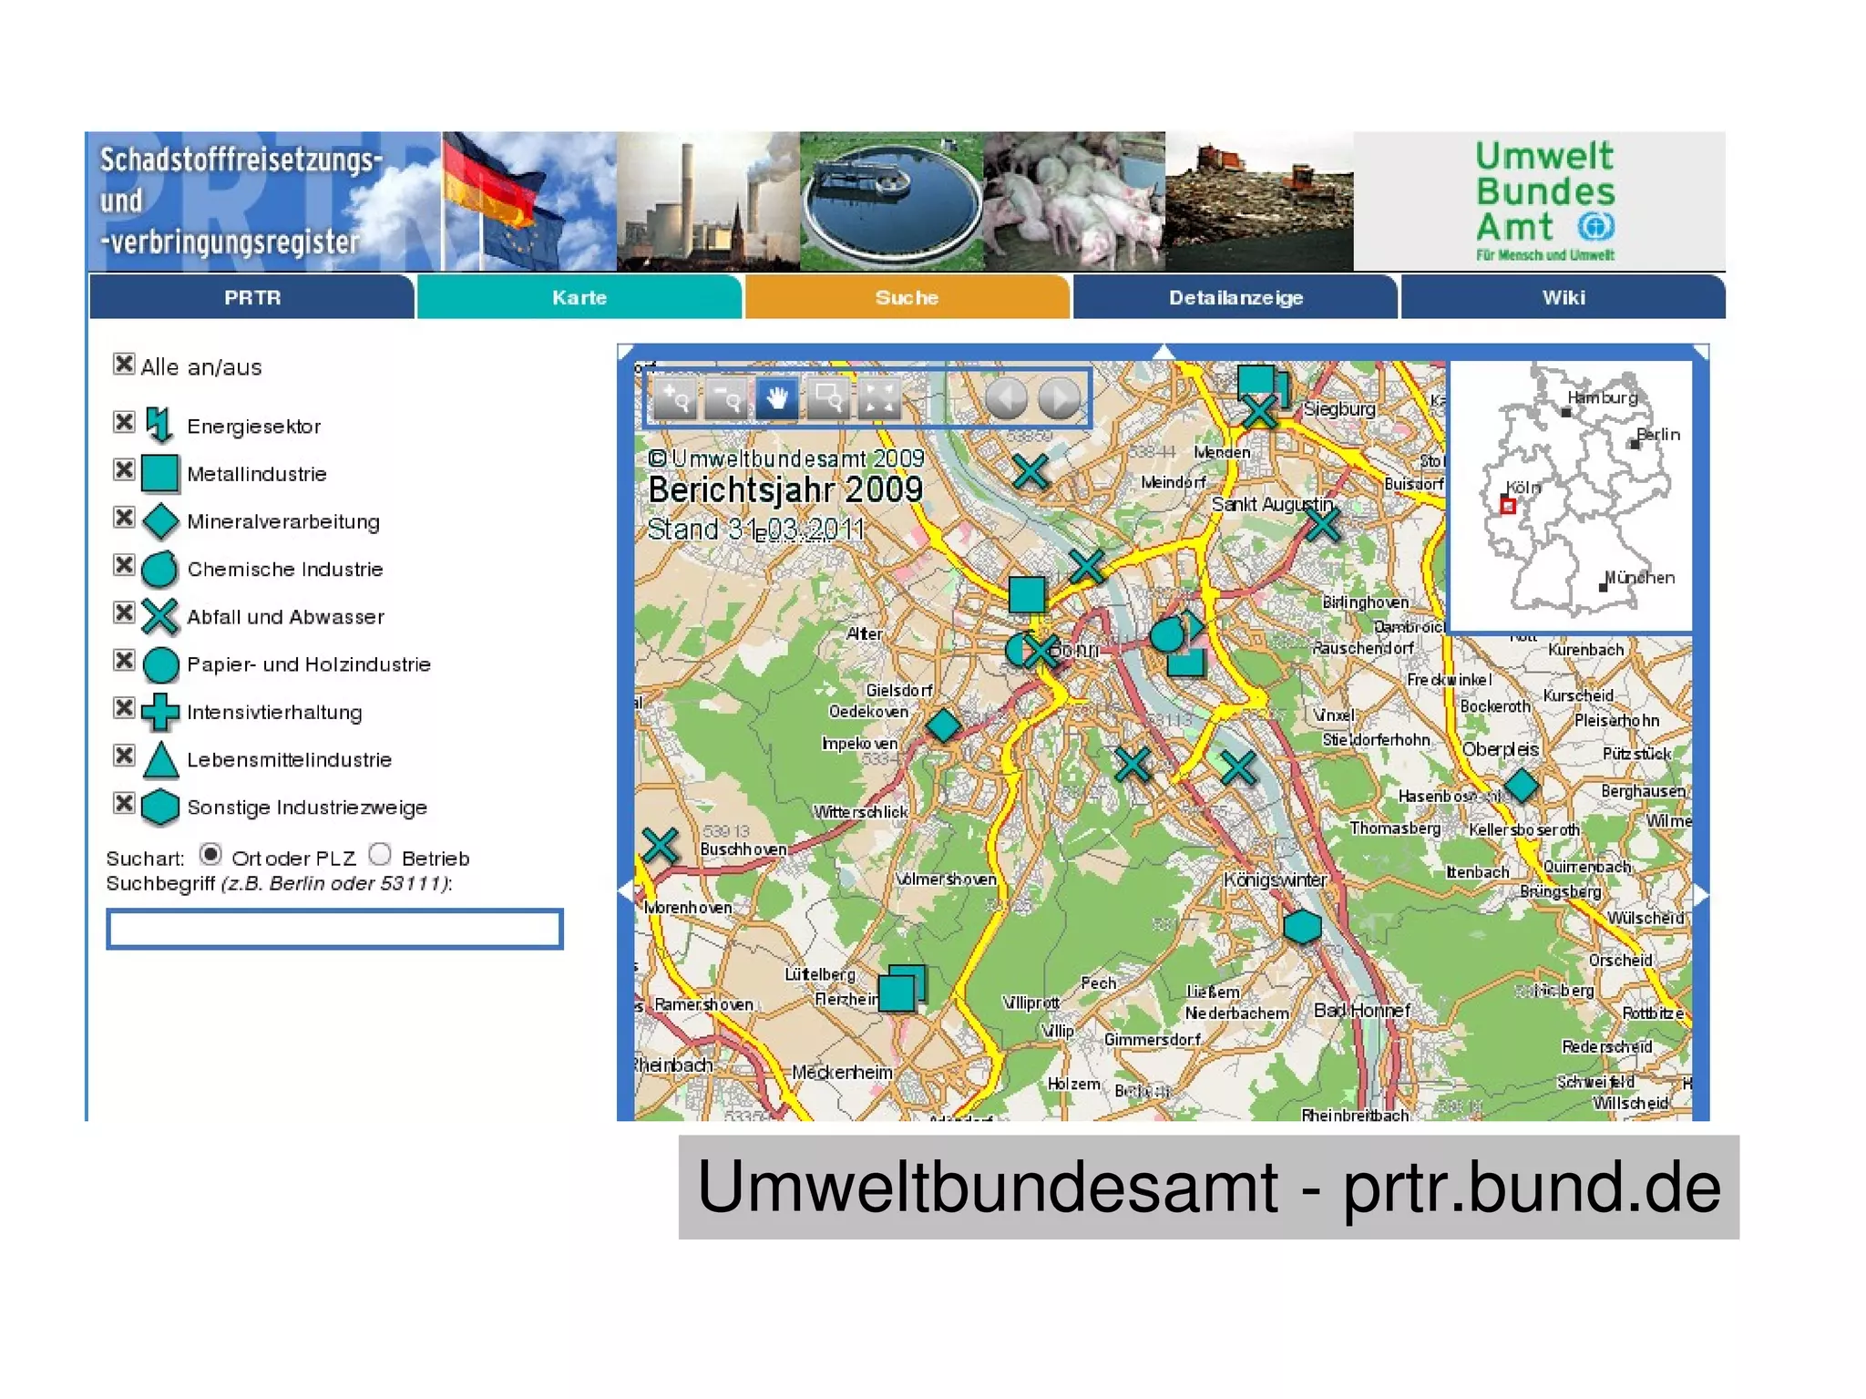Open the Suche tab
The height and width of the screenshot is (1399, 1866).
click(907, 297)
